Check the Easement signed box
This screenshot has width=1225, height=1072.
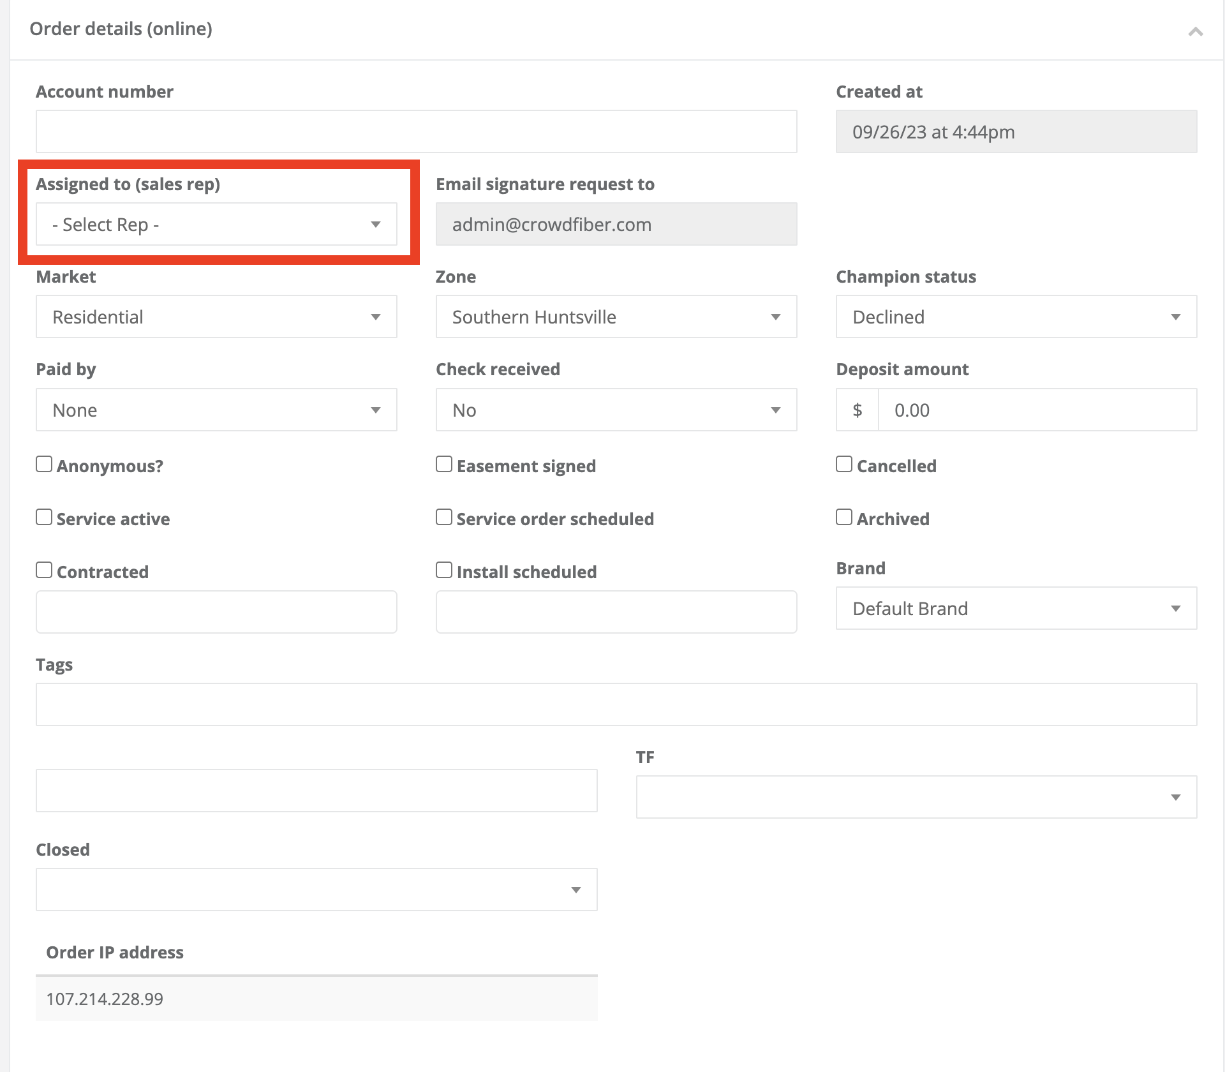tap(444, 464)
